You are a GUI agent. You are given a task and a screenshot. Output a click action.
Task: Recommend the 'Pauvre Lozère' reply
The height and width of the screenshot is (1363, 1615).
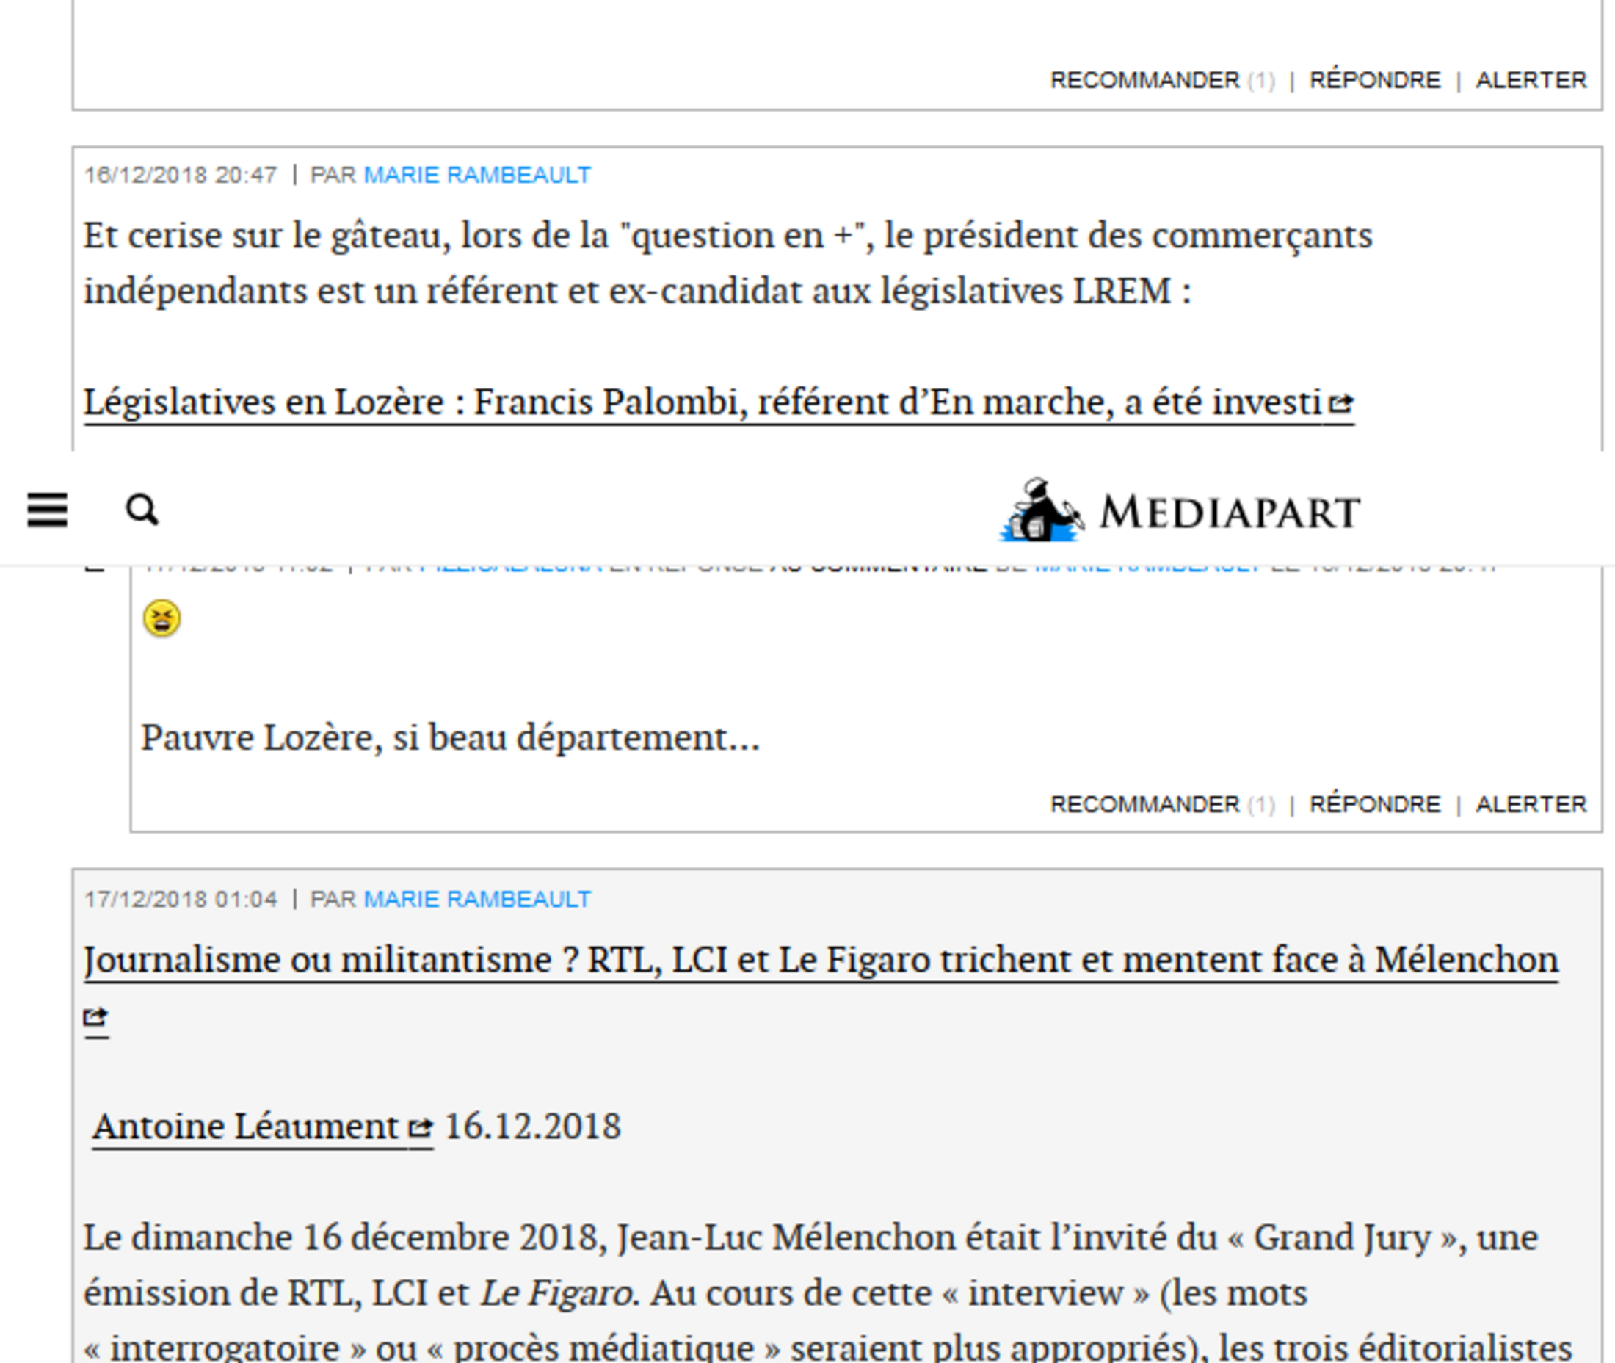[x=1144, y=804]
